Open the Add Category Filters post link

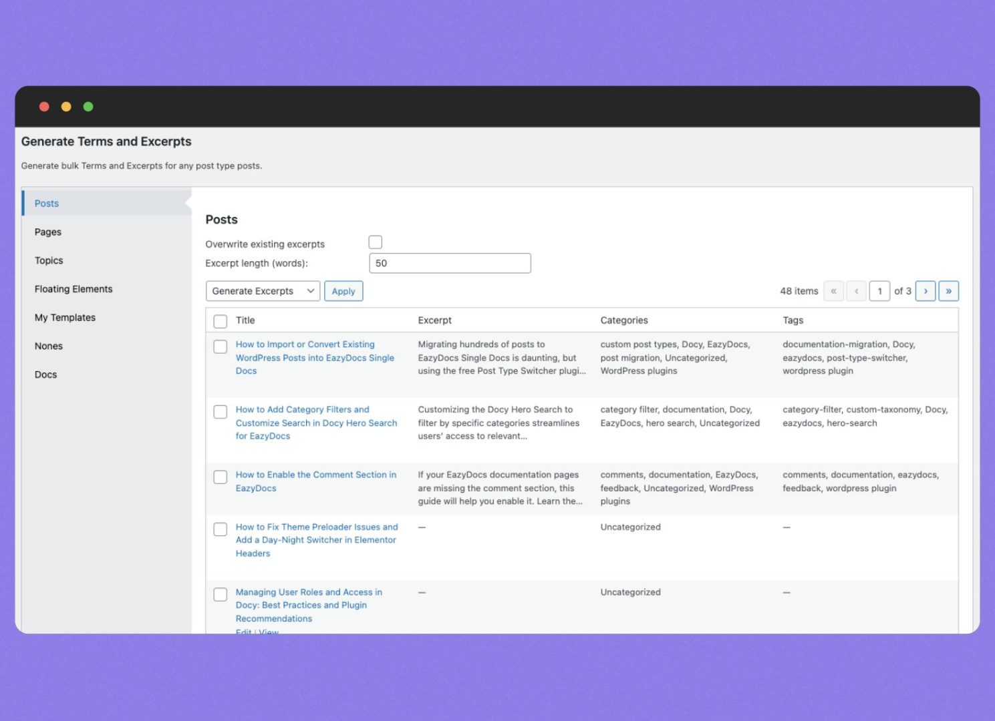(x=315, y=423)
